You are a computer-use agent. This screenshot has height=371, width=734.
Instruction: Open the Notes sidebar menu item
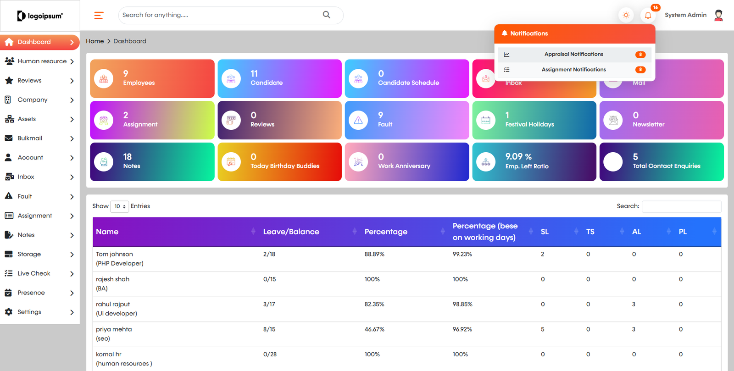[39, 235]
